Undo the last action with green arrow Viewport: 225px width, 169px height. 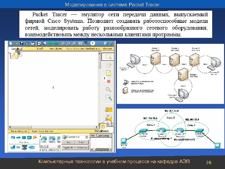click(50, 43)
